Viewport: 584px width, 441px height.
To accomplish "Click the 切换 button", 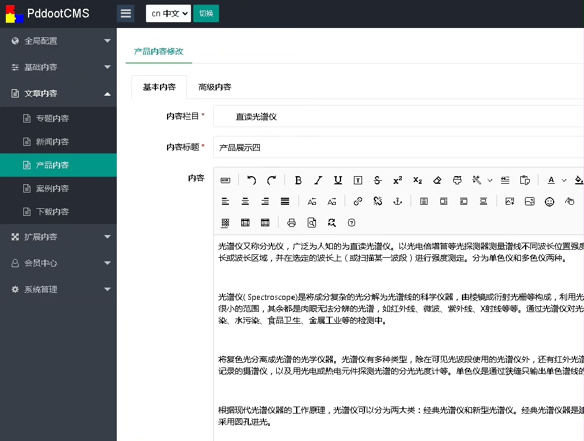I will point(206,13).
